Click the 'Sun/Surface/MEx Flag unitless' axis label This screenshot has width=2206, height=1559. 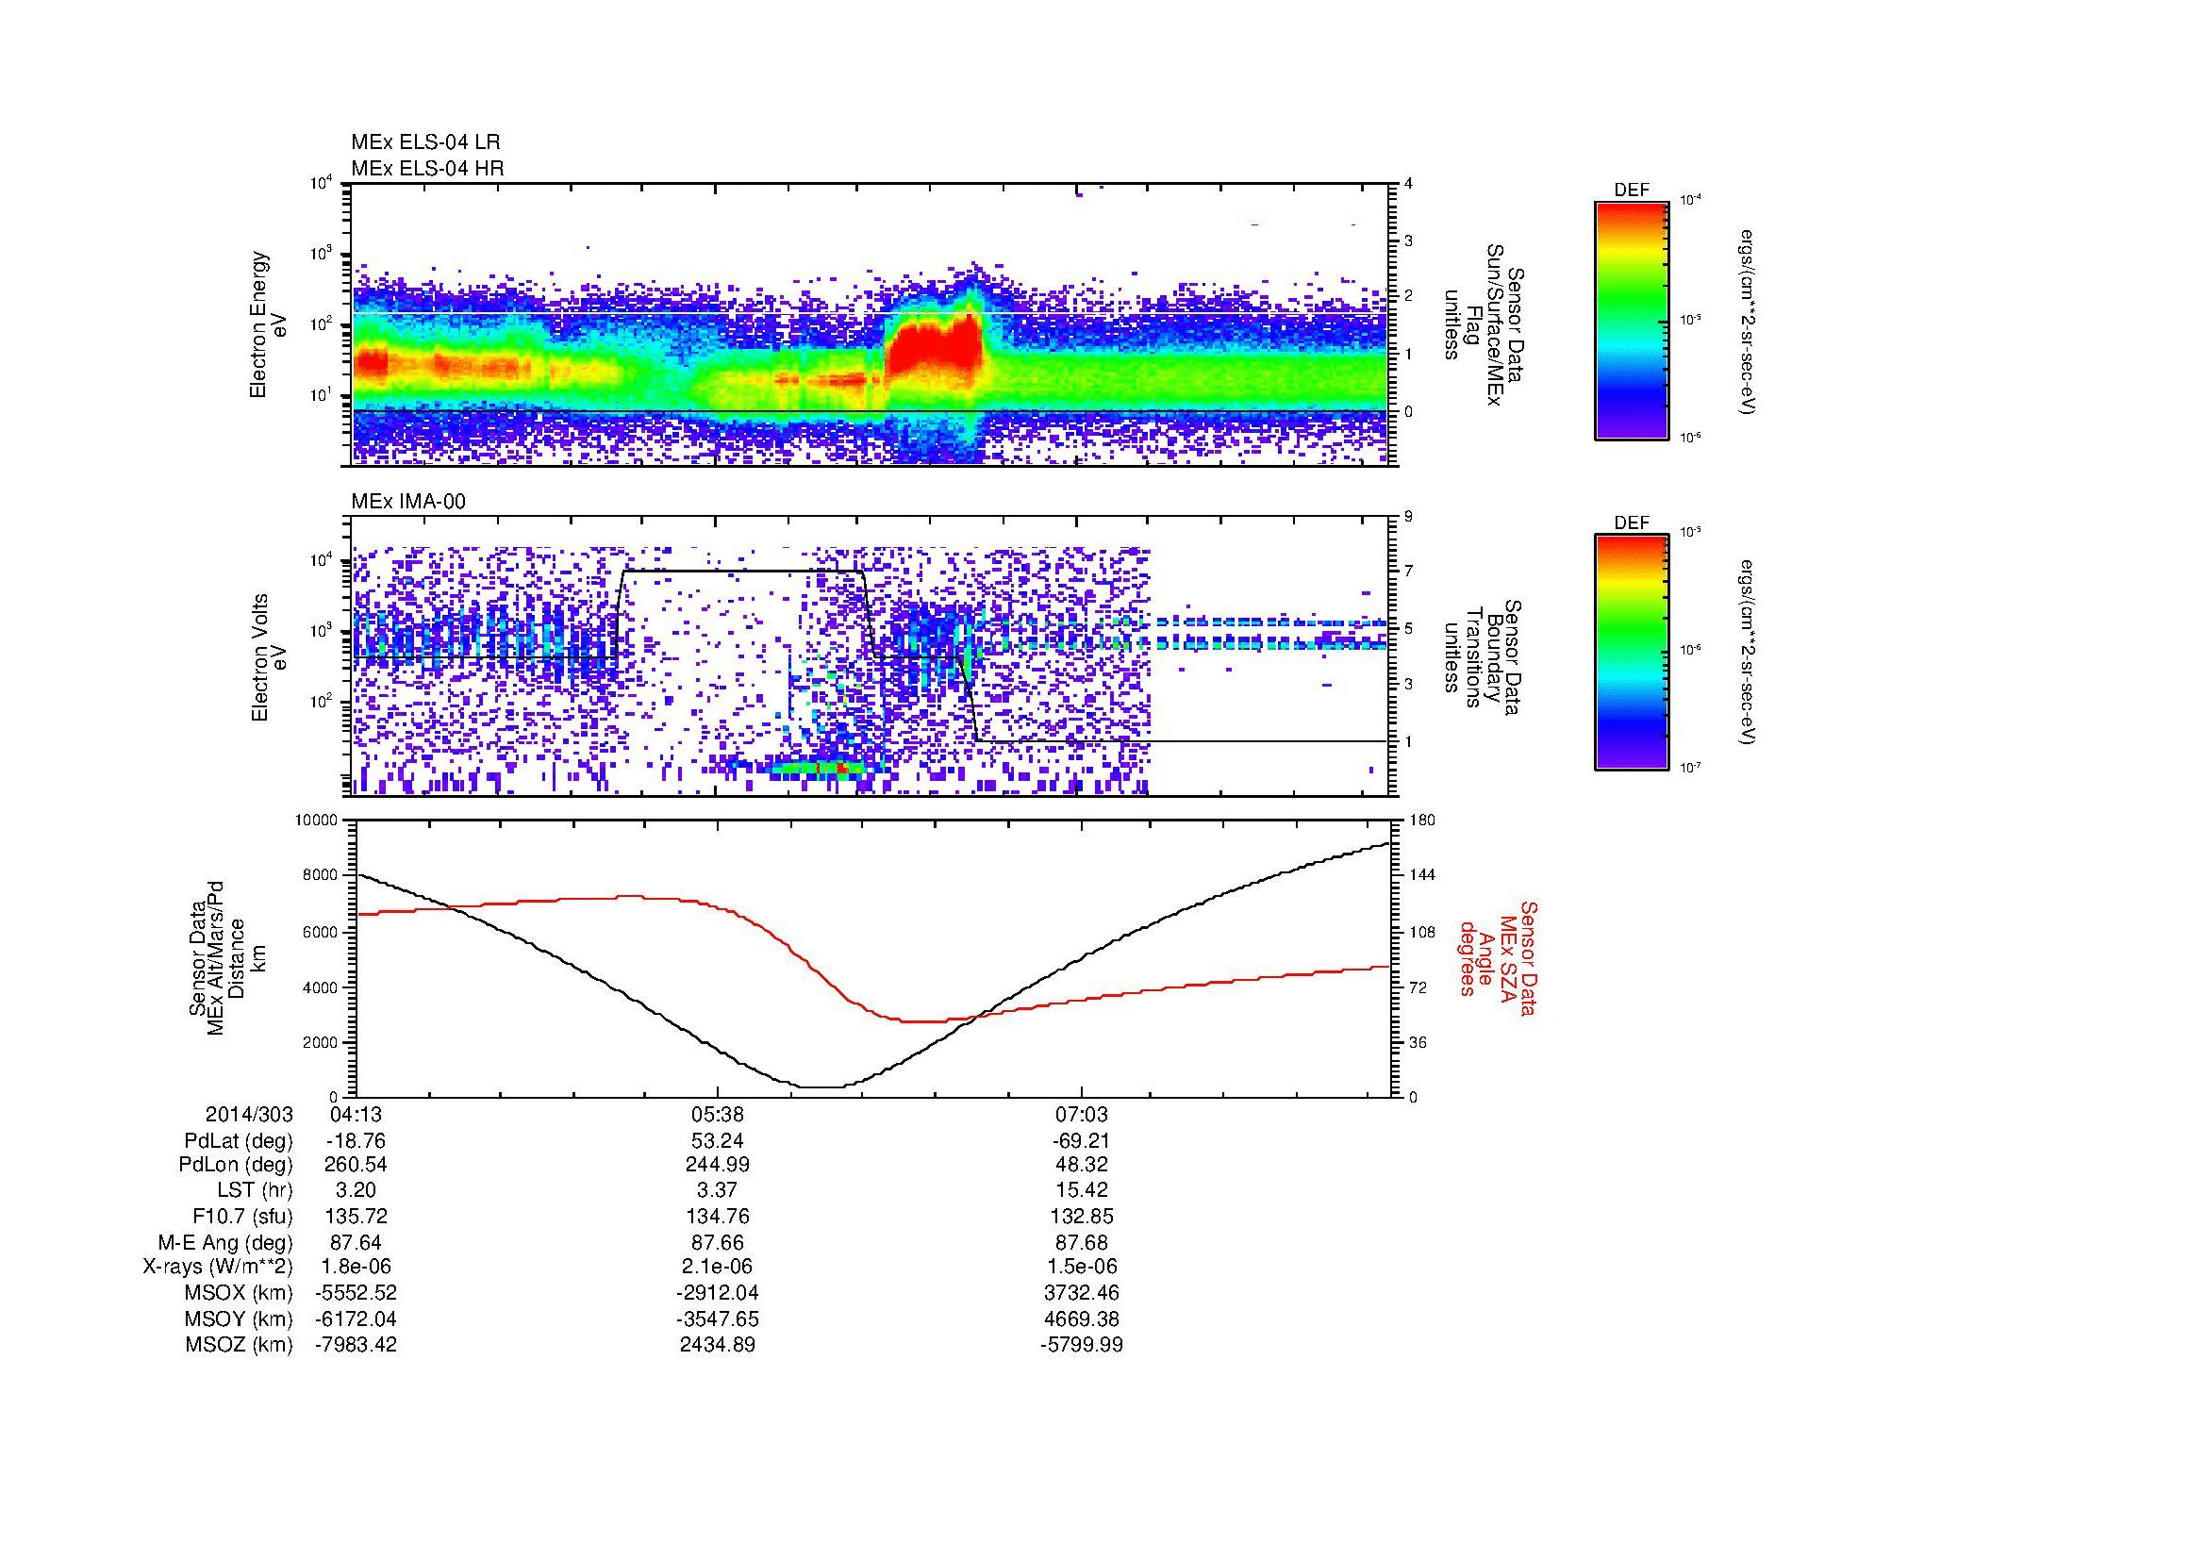pyautogui.click(x=1484, y=324)
